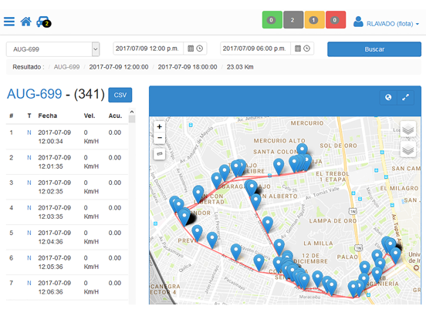The width and height of the screenshot is (426, 319).
Task: Open the hamburger menu
Action: pos(9,22)
